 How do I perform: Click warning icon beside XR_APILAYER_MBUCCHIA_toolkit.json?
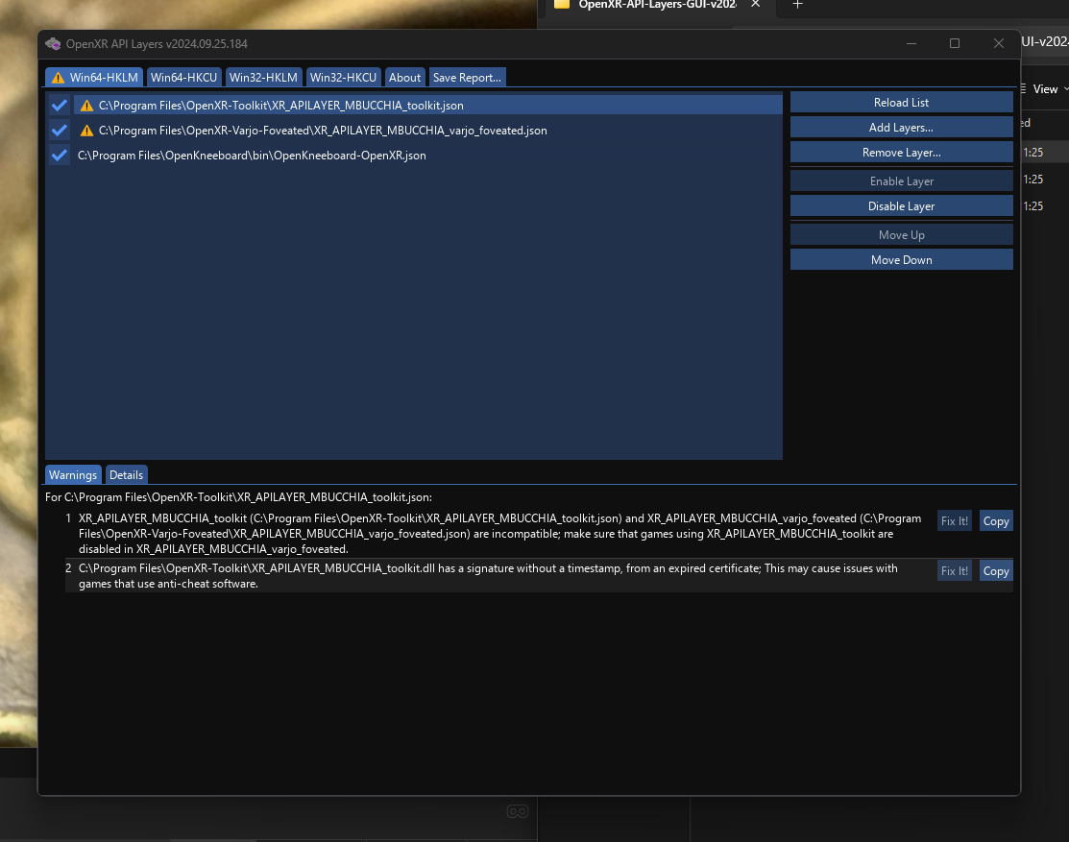pos(86,106)
